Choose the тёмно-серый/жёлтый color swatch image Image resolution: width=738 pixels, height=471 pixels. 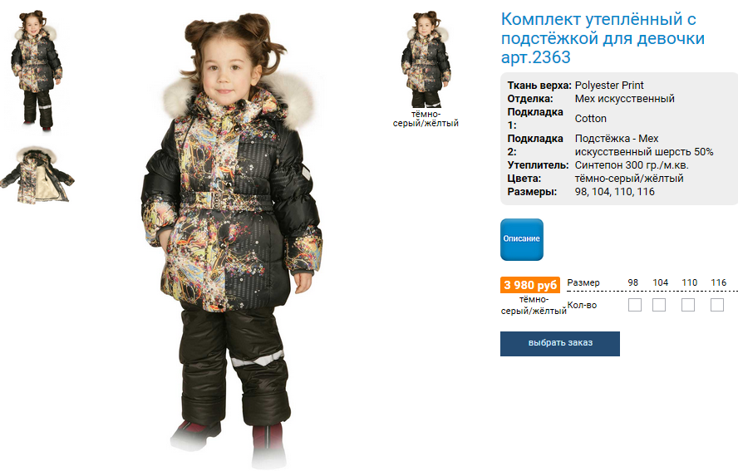point(426,59)
